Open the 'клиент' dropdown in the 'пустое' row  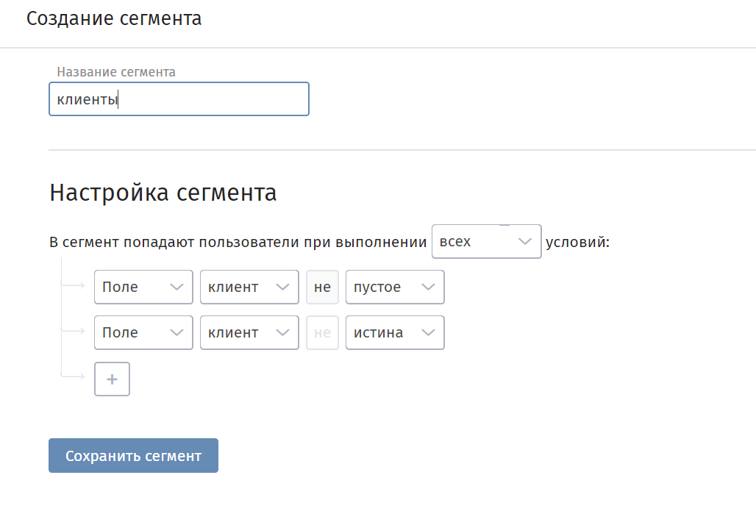pyautogui.click(x=249, y=287)
